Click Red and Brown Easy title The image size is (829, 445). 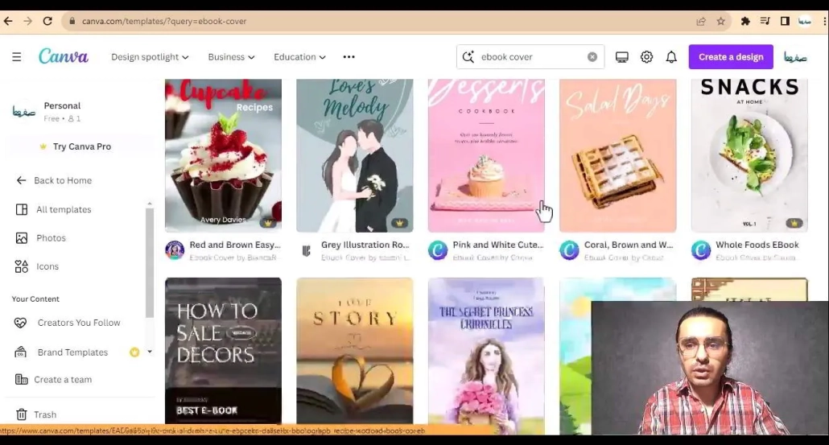pos(235,245)
